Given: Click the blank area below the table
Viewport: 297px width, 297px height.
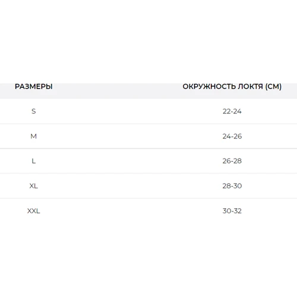Looking at the screenshot, I should (148, 260).
